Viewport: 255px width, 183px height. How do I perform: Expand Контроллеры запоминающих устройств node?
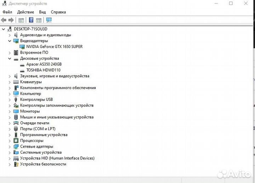tap(10, 105)
